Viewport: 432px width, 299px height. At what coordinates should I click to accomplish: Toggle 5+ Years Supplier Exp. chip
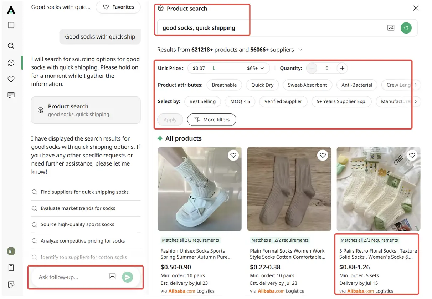(x=341, y=101)
